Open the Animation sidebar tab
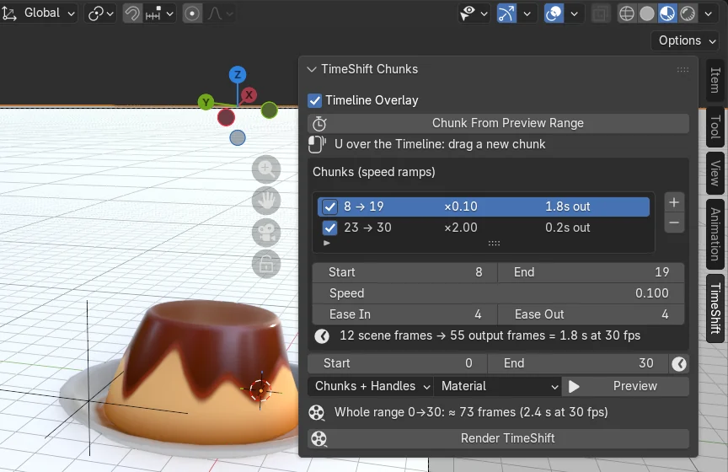This screenshot has width=728, height=472. [x=715, y=234]
